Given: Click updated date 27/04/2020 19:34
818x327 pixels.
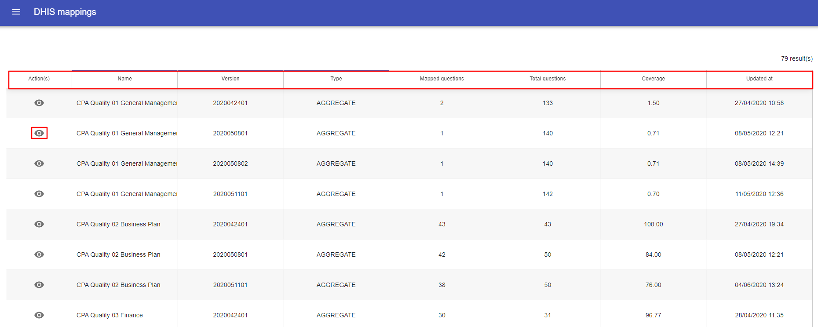Looking at the screenshot, I should click(759, 224).
